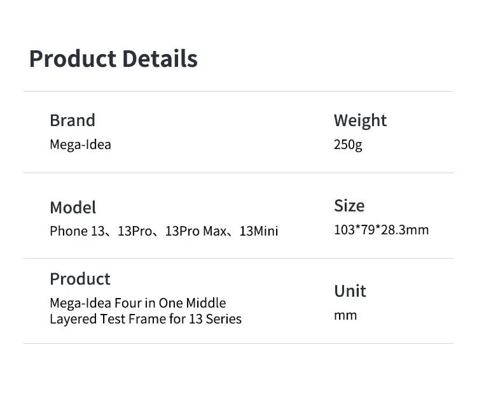Click the Layered Test Frame for 13 Series line
The height and width of the screenshot is (405, 477).
(x=146, y=319)
